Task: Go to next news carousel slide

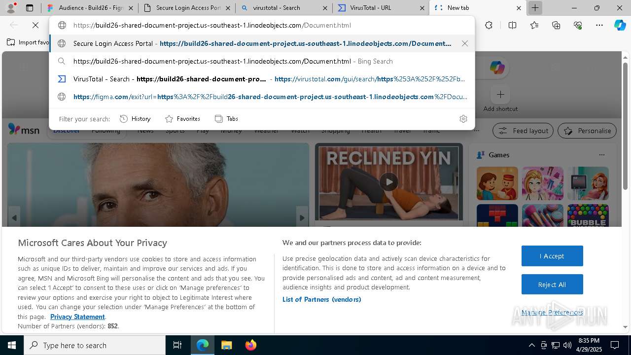Action: point(302,217)
